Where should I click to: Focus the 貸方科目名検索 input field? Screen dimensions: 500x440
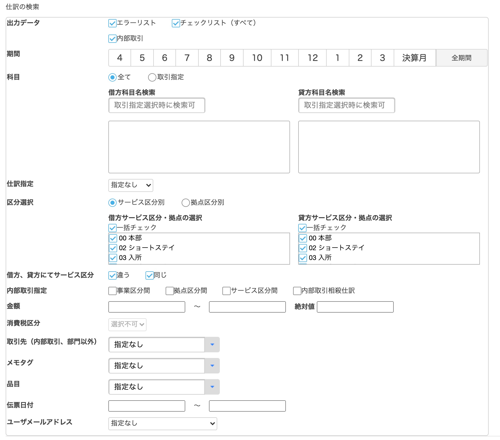click(x=347, y=105)
